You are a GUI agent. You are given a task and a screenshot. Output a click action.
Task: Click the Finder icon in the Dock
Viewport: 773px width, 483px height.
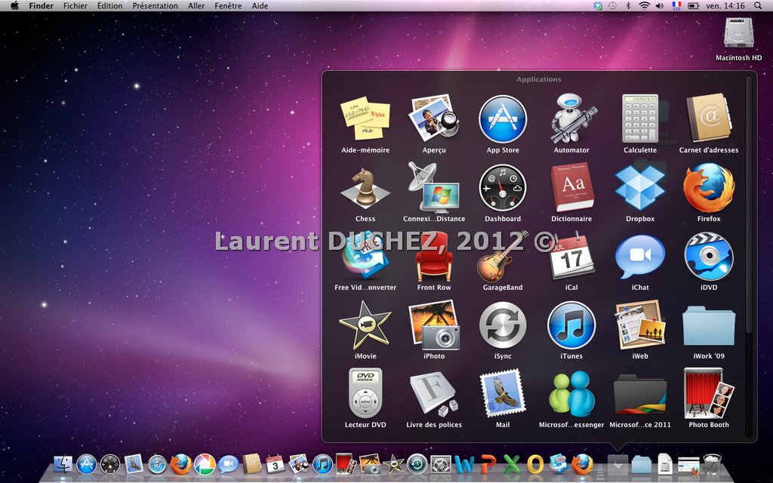[63, 464]
